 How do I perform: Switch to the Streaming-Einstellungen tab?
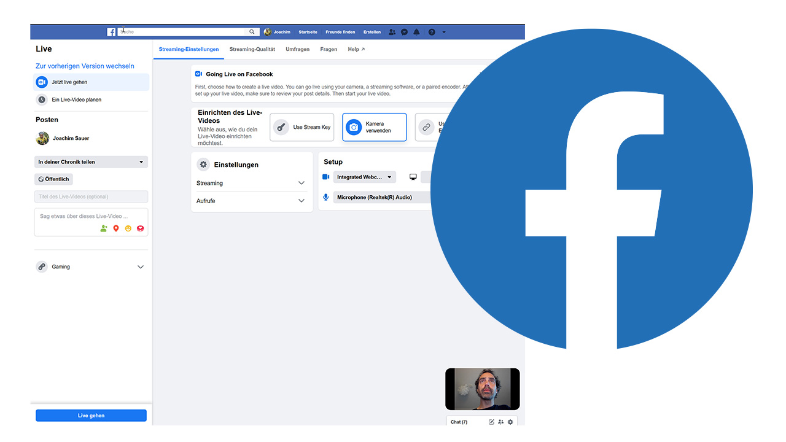pyautogui.click(x=189, y=49)
